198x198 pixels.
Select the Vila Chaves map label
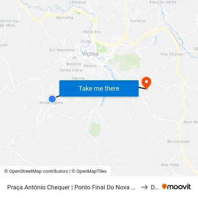(172, 54)
